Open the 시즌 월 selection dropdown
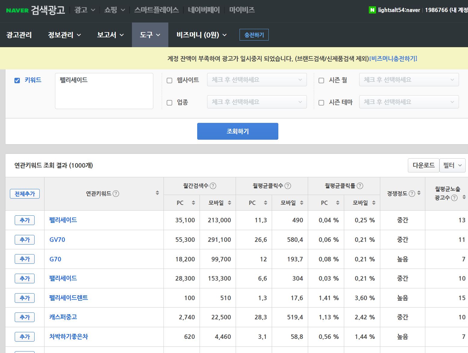 [x=409, y=80]
